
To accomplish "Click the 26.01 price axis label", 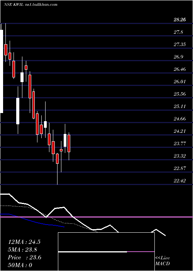I will [x=179, y=82].
